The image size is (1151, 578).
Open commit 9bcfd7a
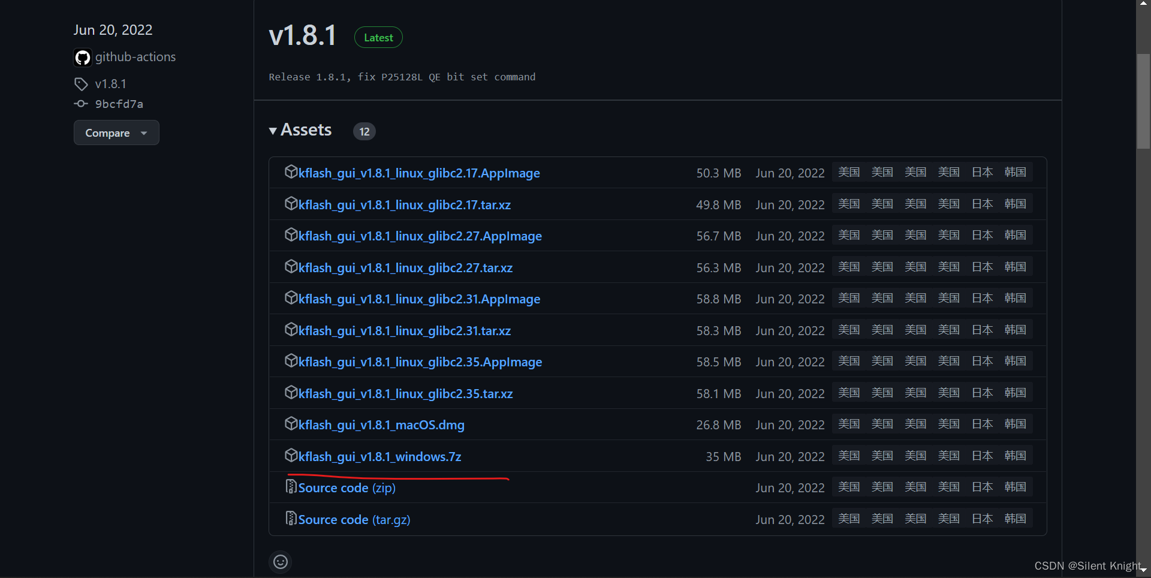pyautogui.click(x=119, y=104)
